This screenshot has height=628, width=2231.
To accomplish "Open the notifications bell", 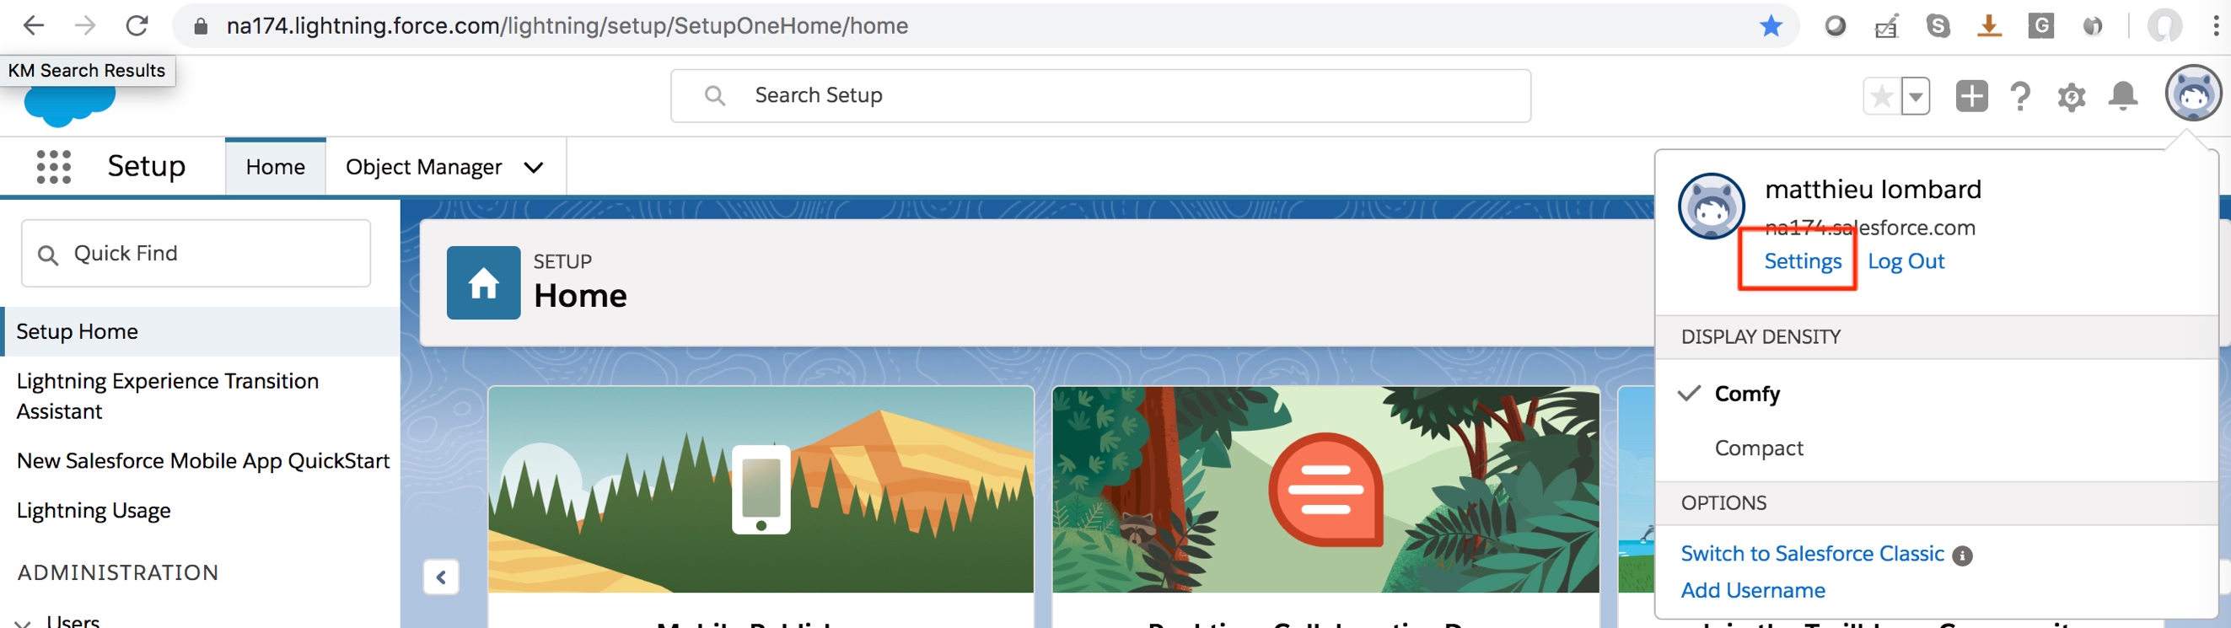I will pos(2123,95).
